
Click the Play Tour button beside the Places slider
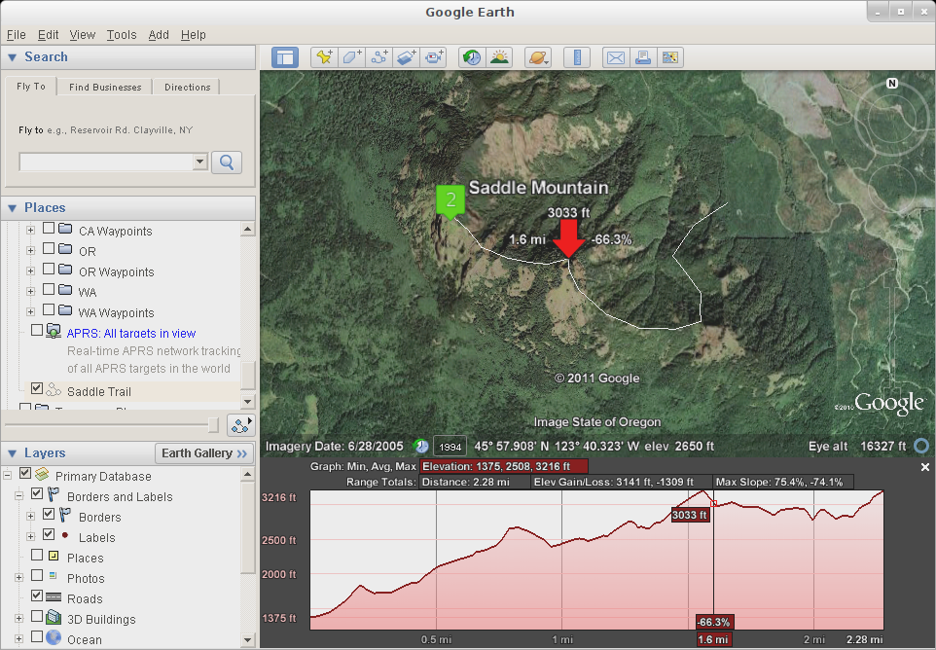pos(241,425)
